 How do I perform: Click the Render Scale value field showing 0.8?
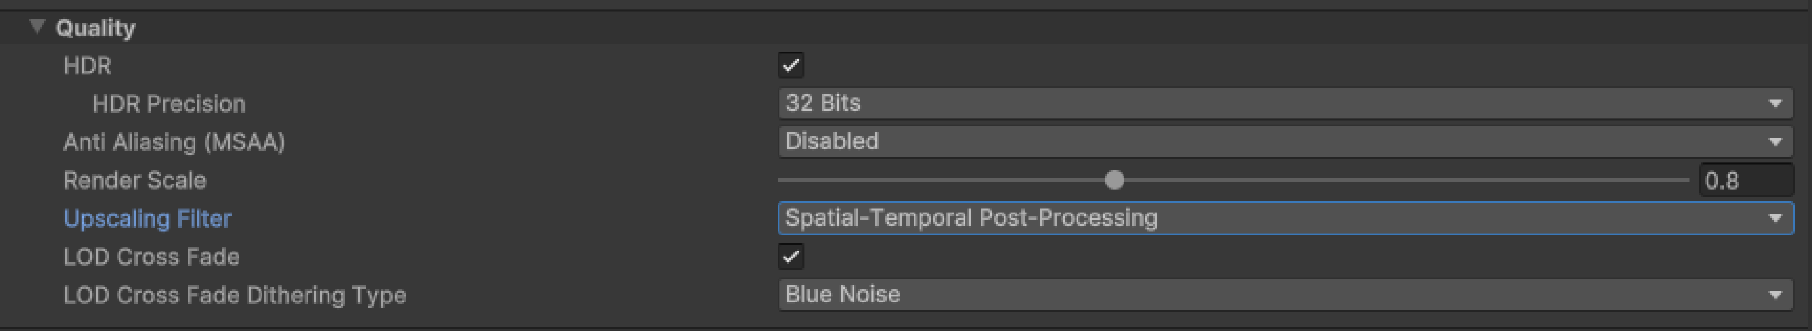coord(1746,181)
